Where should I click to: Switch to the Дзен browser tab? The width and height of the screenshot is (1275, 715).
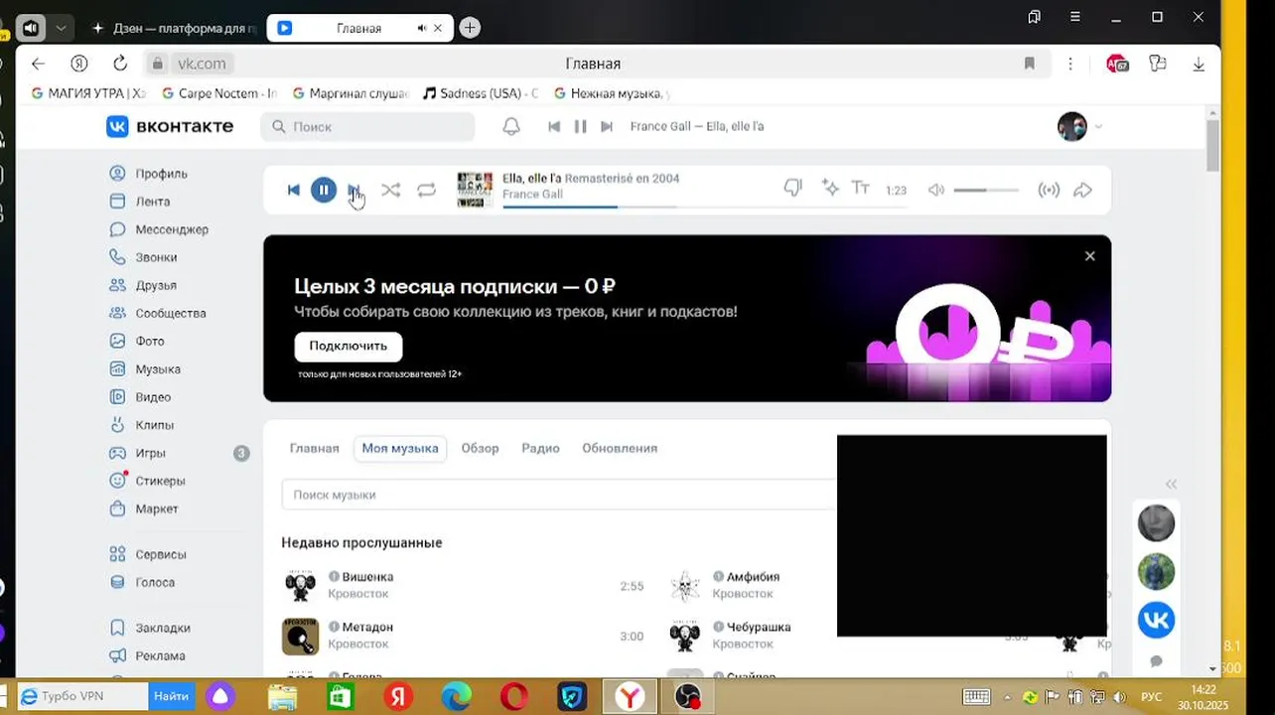coord(174,28)
